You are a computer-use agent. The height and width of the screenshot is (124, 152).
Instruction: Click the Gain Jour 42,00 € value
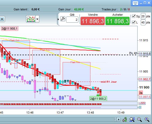pyautogui.click(x=79, y=9)
